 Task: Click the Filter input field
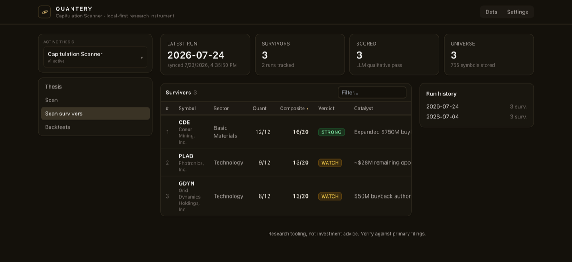(x=372, y=93)
